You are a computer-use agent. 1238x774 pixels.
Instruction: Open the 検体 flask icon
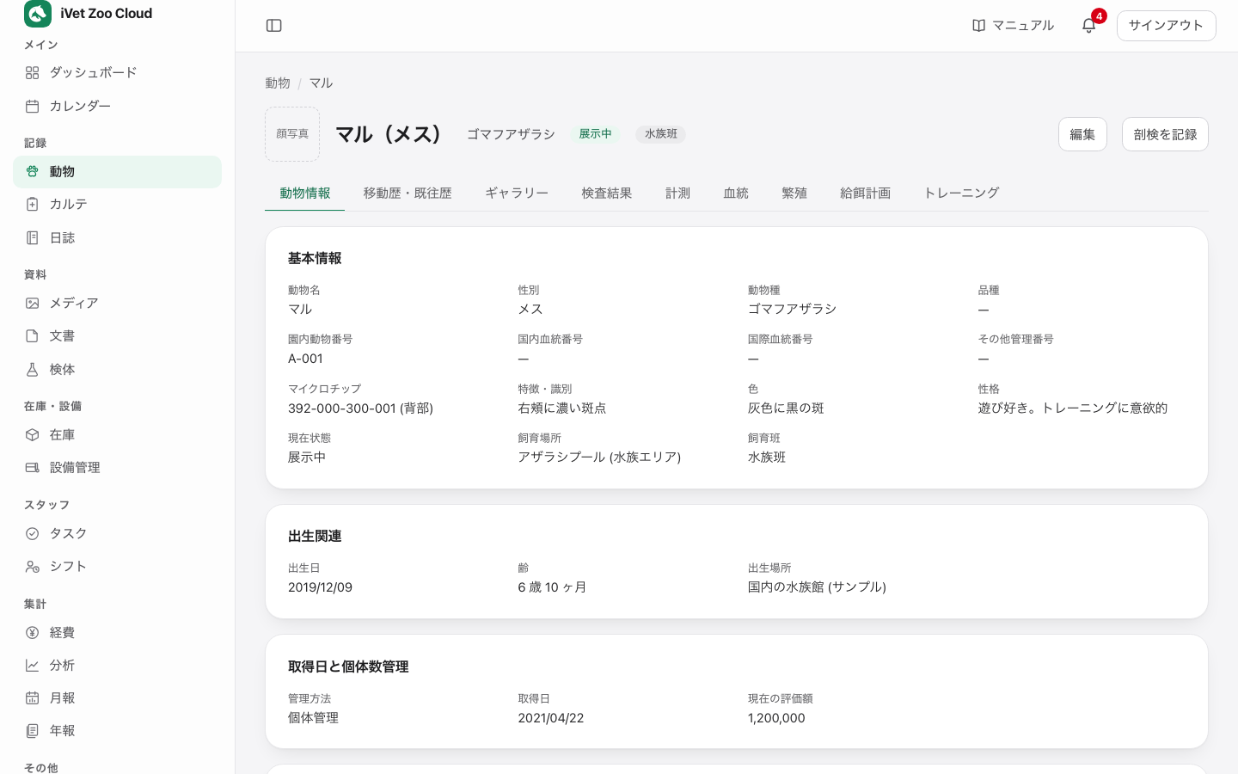click(x=33, y=369)
